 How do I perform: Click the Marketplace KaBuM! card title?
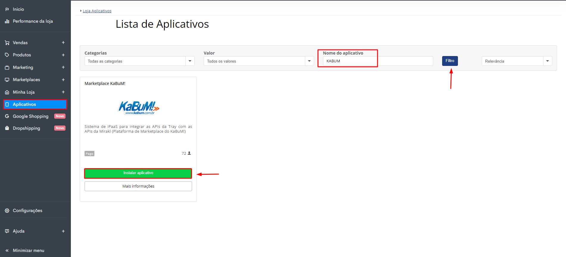(105, 84)
